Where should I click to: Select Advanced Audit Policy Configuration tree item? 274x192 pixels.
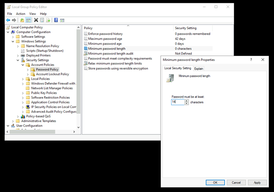(x=51, y=111)
